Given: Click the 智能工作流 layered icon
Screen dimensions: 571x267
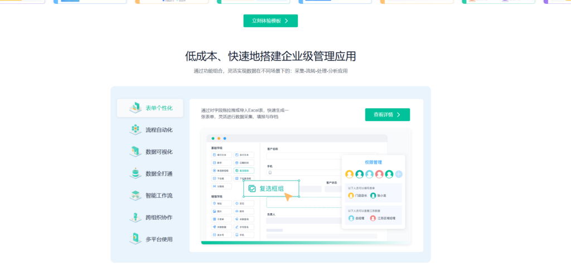Looking at the screenshot, I should (135, 196).
